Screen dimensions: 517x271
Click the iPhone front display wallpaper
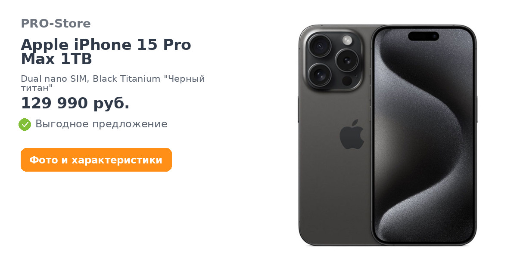[x=424, y=135]
